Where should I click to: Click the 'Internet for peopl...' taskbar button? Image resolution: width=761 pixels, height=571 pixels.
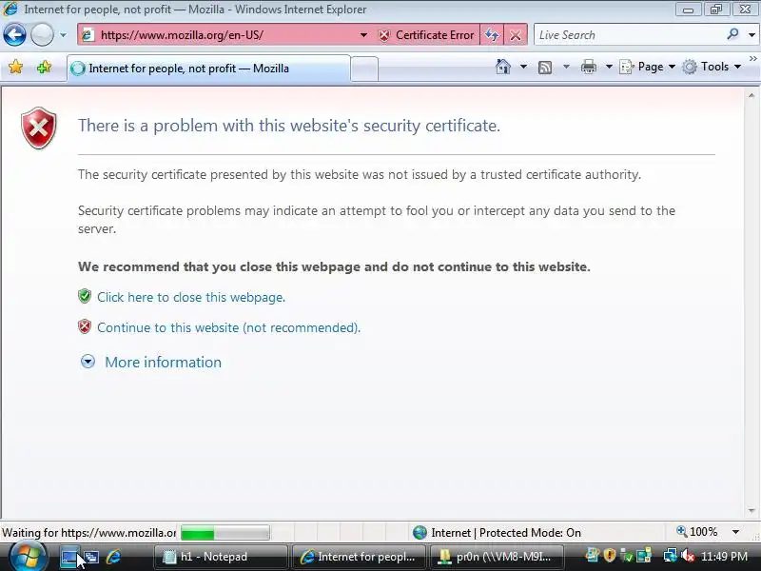[x=359, y=557]
